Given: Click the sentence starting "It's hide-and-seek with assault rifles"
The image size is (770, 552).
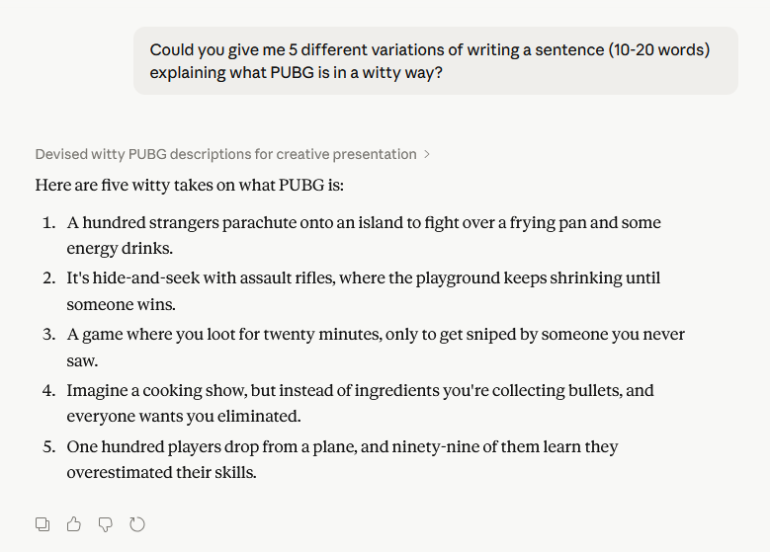Looking at the screenshot, I should (364, 278).
